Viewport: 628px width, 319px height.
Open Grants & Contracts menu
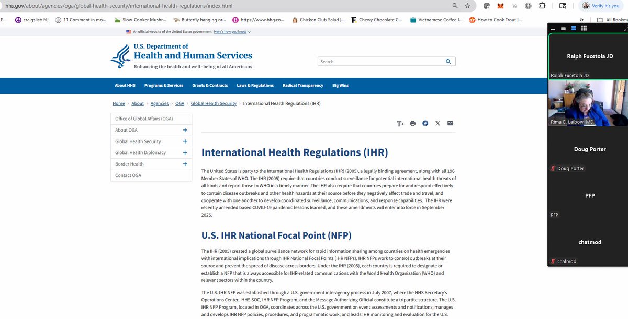tap(210, 85)
